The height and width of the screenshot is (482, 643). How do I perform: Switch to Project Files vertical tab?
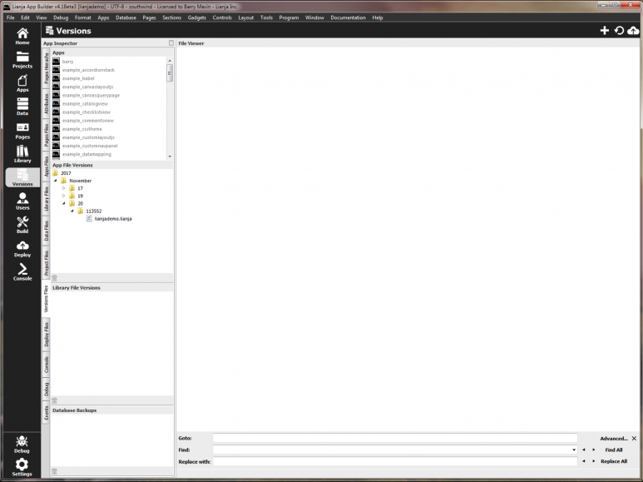[x=47, y=263]
